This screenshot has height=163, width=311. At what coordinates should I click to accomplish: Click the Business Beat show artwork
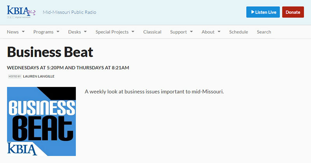click(41, 121)
